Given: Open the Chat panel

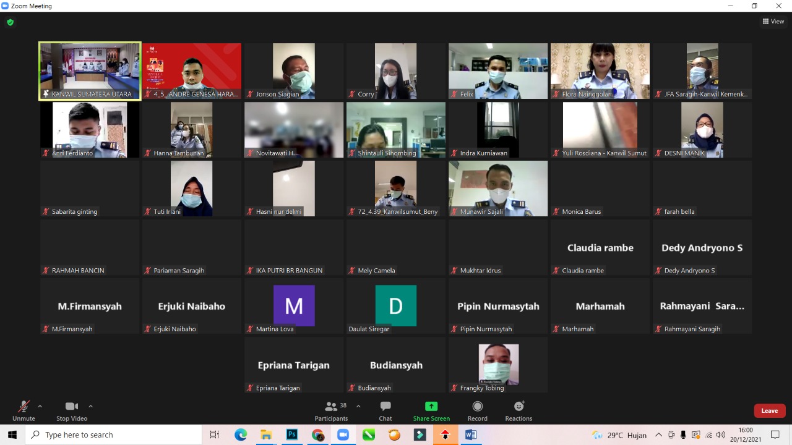Looking at the screenshot, I should pyautogui.click(x=385, y=410).
